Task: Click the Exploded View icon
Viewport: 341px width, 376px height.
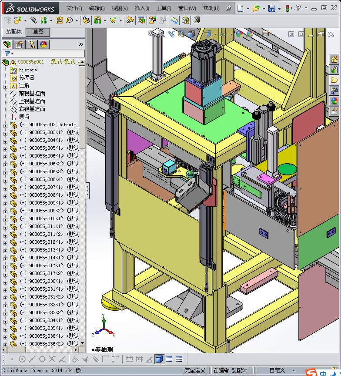Action: point(152,20)
